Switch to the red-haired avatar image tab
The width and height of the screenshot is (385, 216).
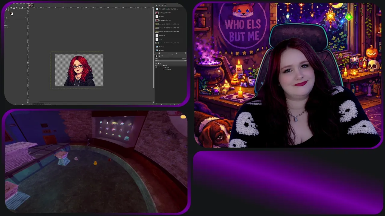click(30, 6)
